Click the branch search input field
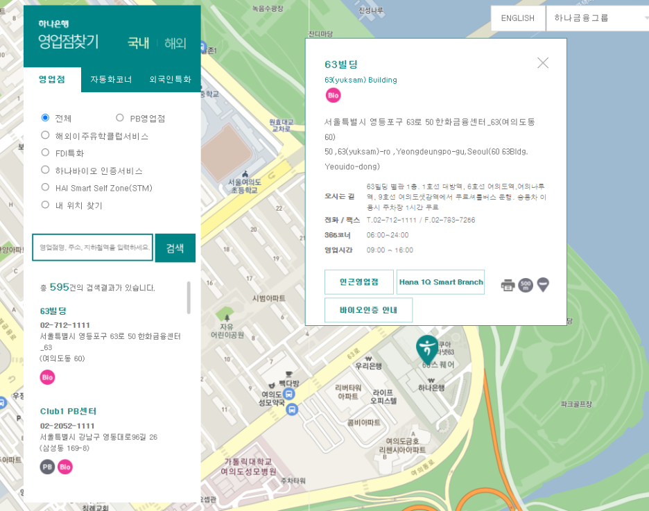This screenshot has height=511, width=649. pyautogui.click(x=93, y=248)
